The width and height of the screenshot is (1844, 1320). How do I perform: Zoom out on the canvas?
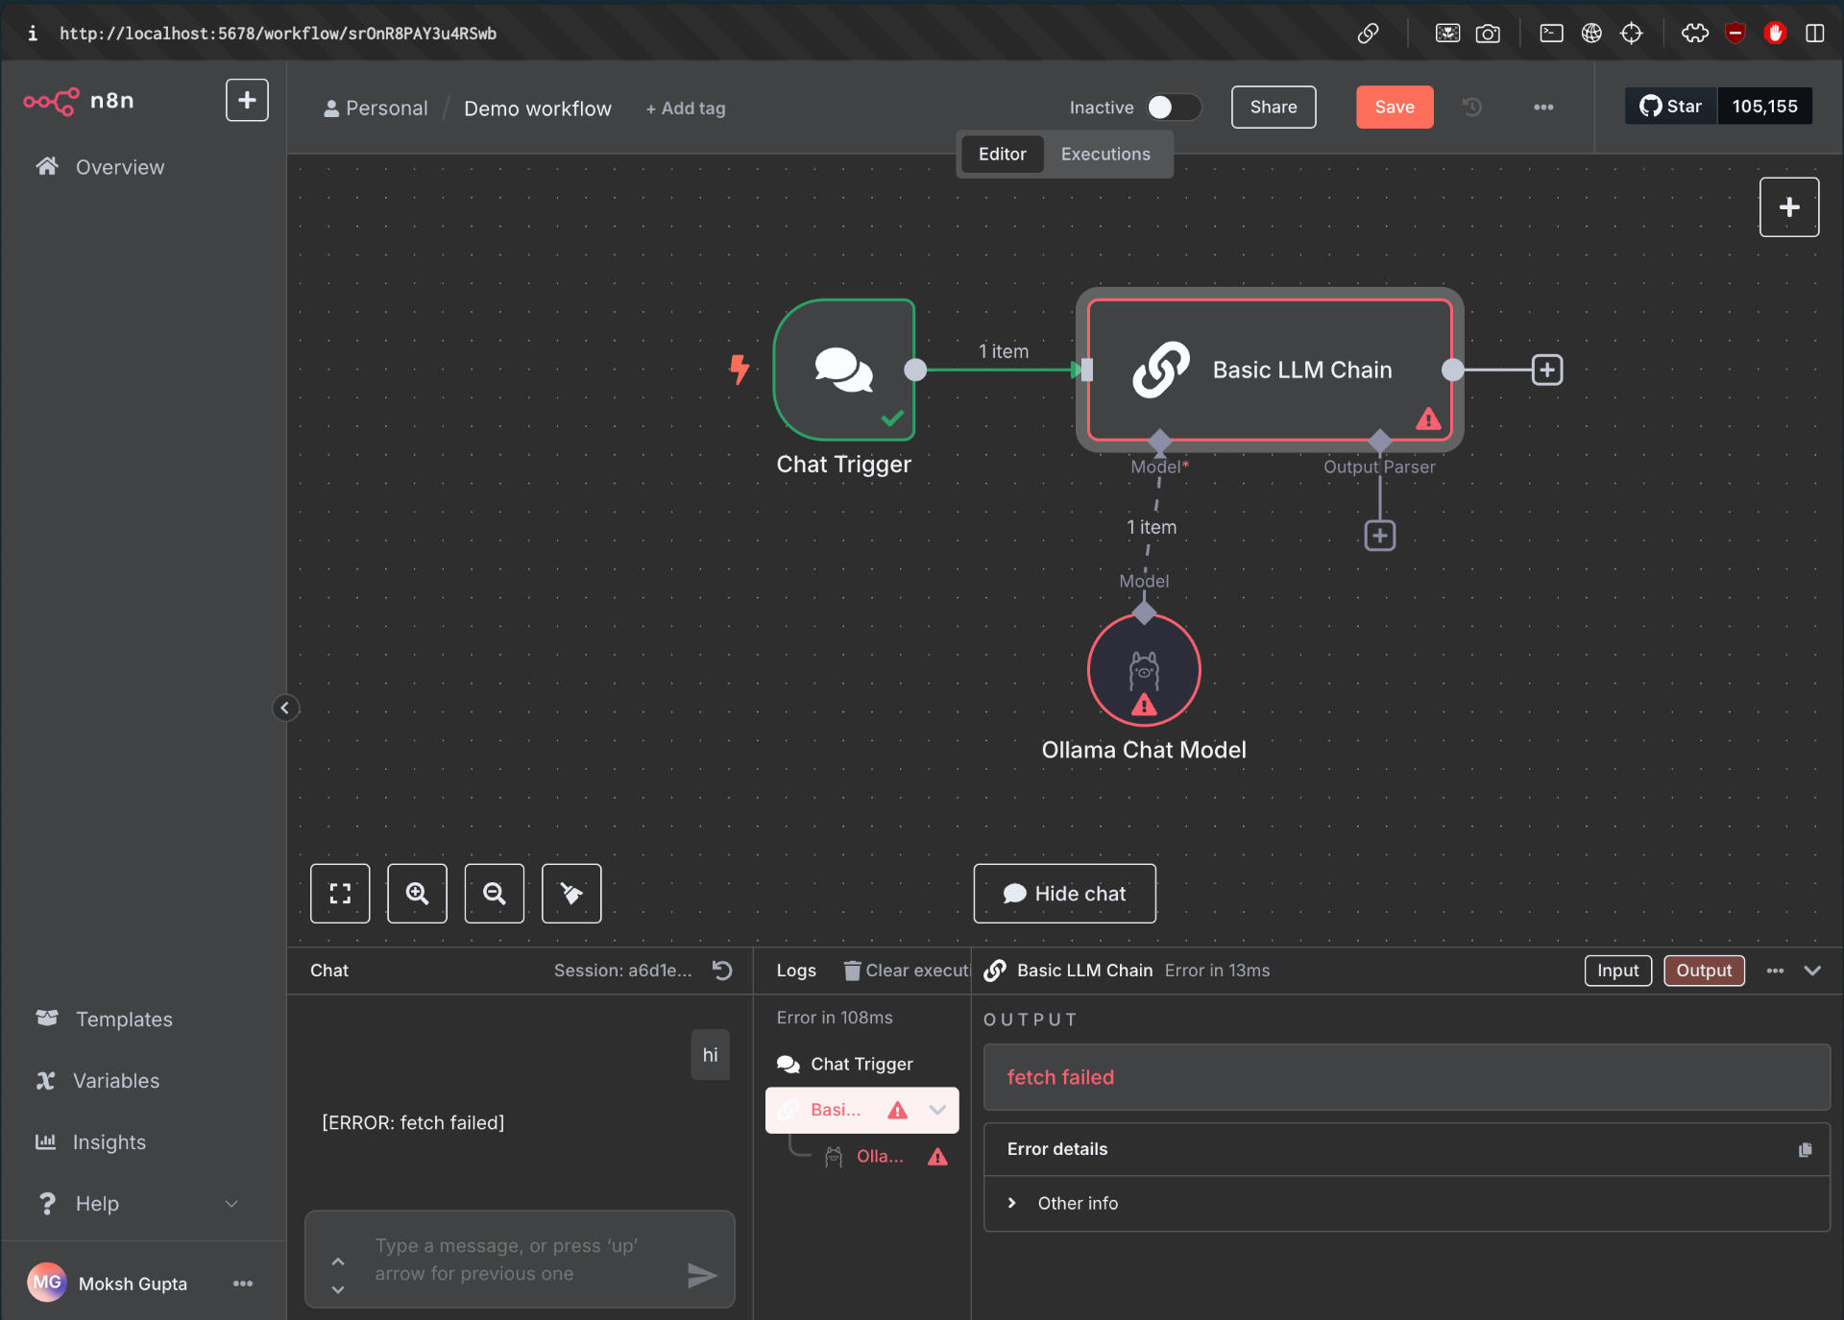tap(494, 893)
